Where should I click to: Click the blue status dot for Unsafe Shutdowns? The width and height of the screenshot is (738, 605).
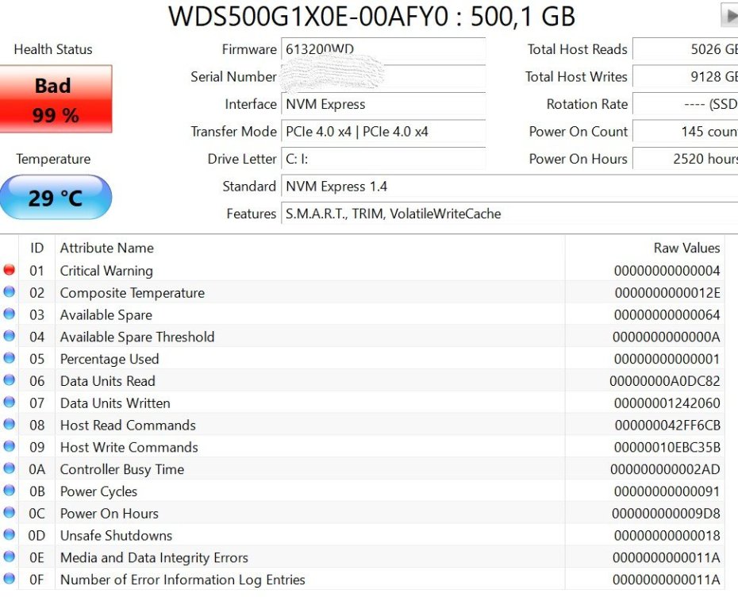click(9, 534)
